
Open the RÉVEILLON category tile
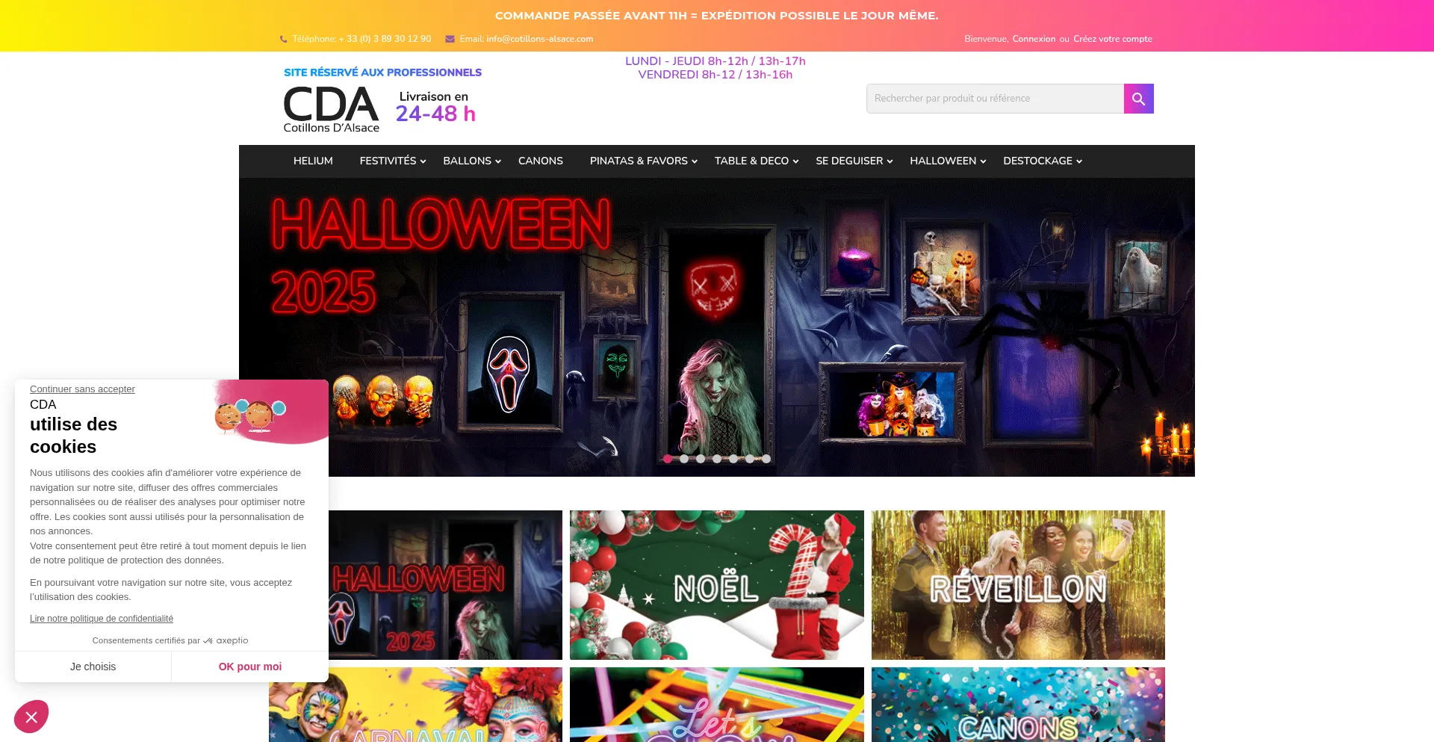pyautogui.click(x=1018, y=585)
